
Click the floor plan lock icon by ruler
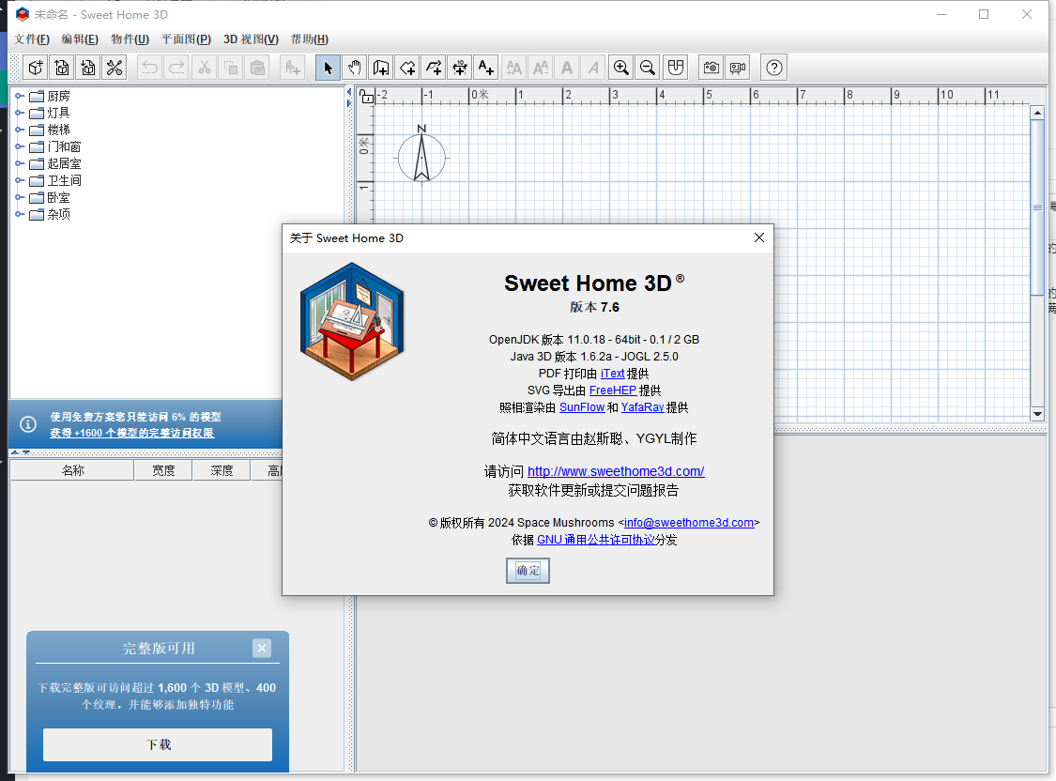[x=366, y=97]
